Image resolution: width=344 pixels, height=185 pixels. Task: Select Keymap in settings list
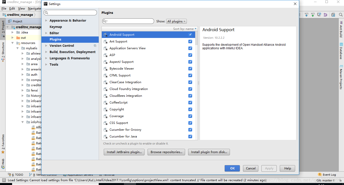56,27
